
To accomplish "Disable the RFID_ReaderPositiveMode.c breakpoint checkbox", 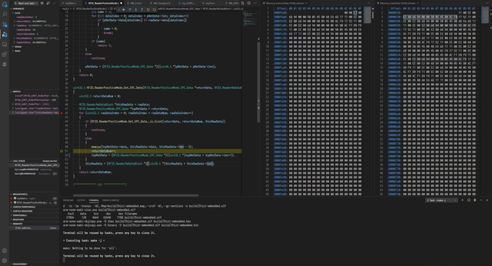I will [14, 202].
